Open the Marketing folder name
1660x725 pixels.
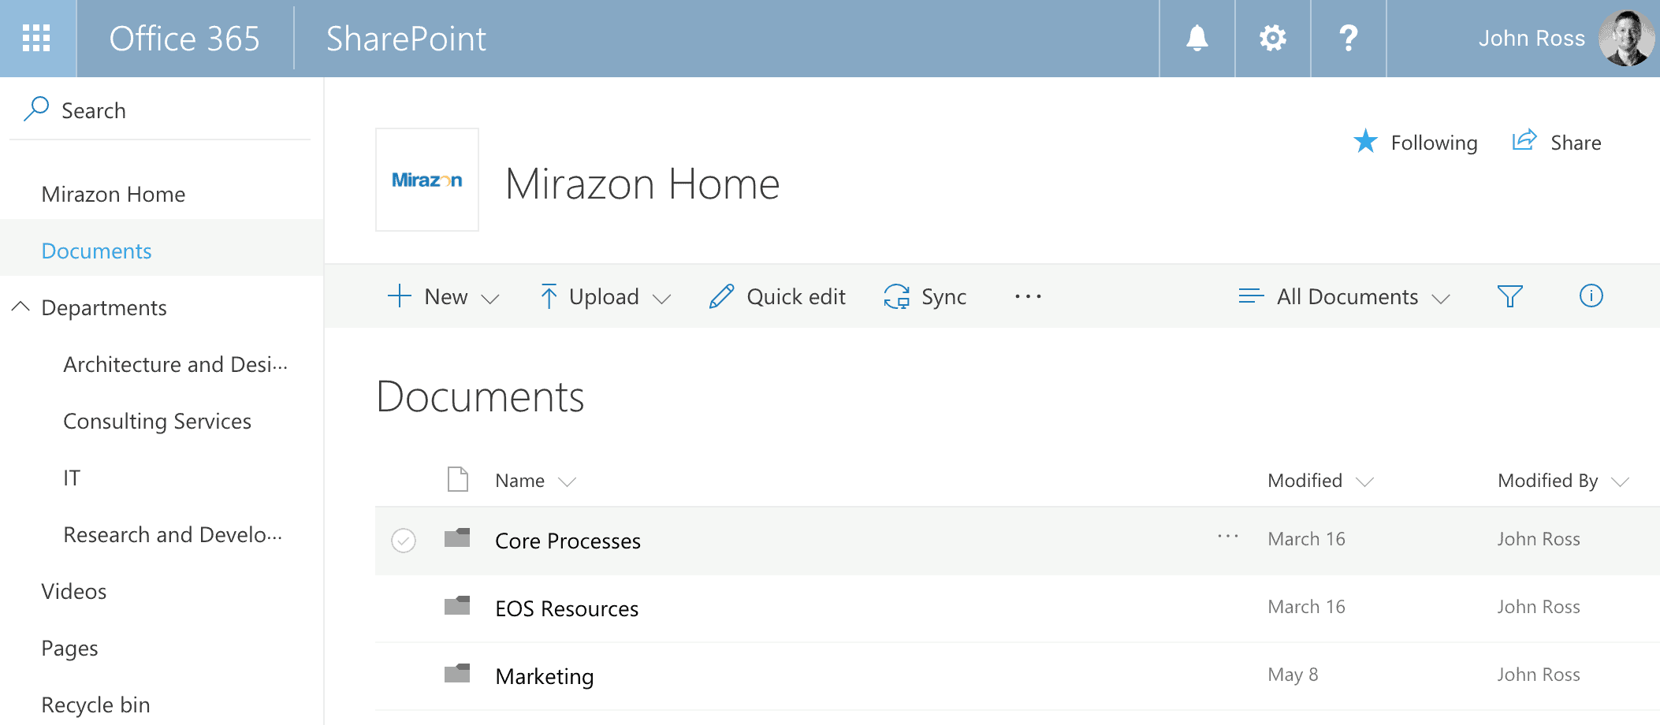click(x=545, y=676)
